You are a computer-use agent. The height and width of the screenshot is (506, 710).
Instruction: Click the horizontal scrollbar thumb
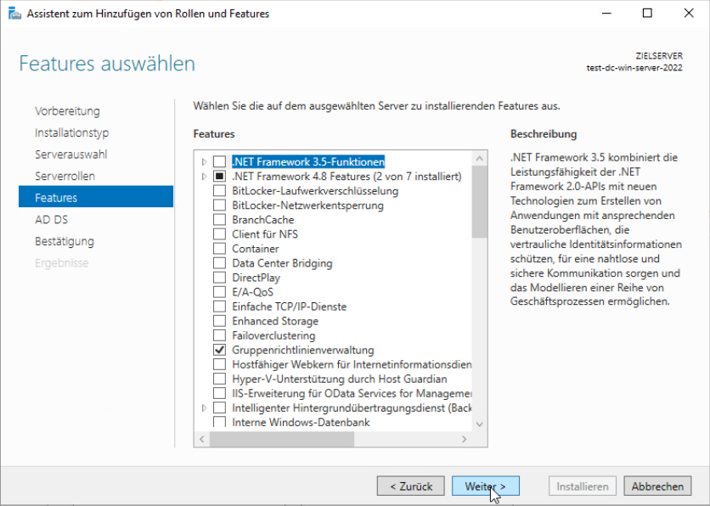pyautogui.click(x=282, y=439)
